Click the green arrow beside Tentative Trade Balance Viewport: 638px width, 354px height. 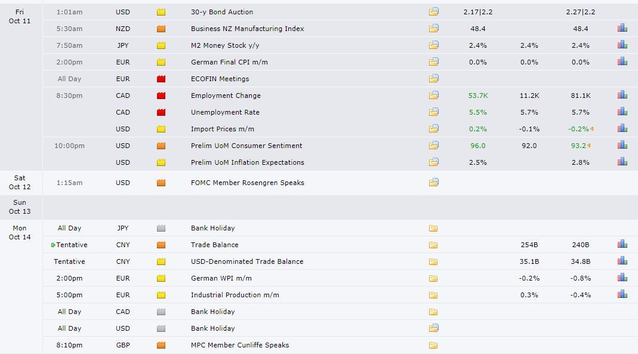point(54,245)
